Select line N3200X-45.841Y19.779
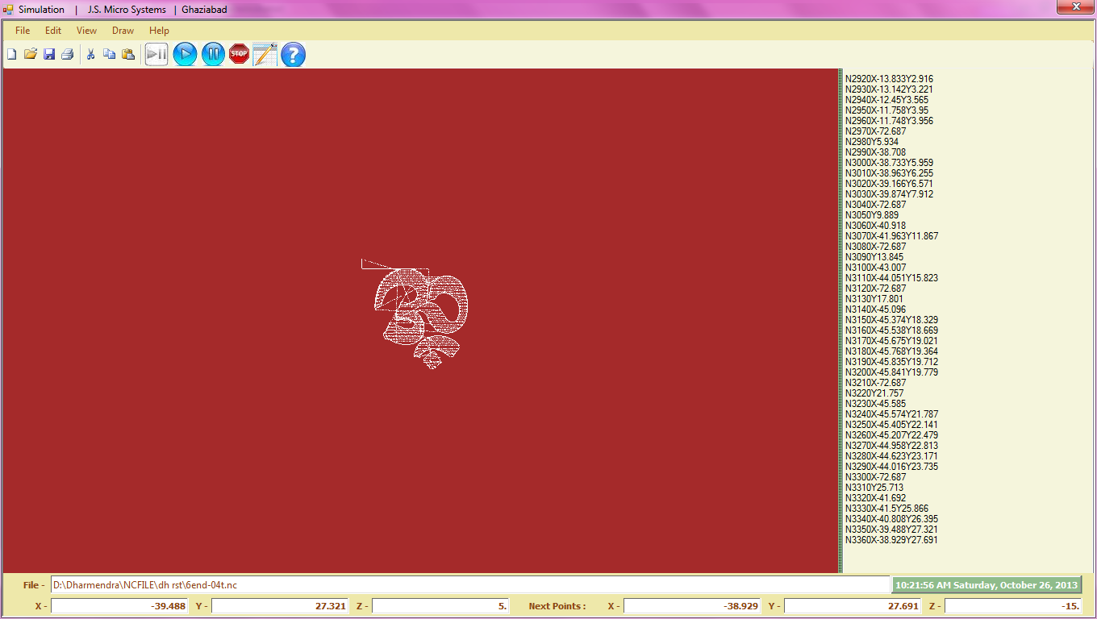 tap(891, 372)
